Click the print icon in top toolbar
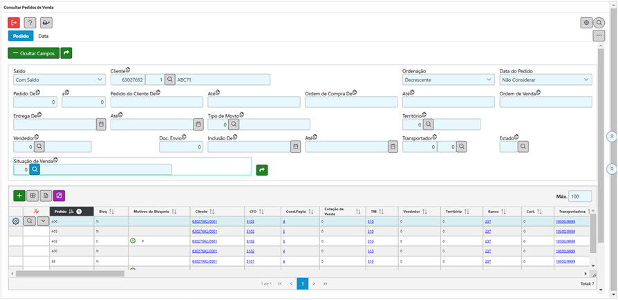The height and width of the screenshot is (300, 618). click(x=46, y=23)
